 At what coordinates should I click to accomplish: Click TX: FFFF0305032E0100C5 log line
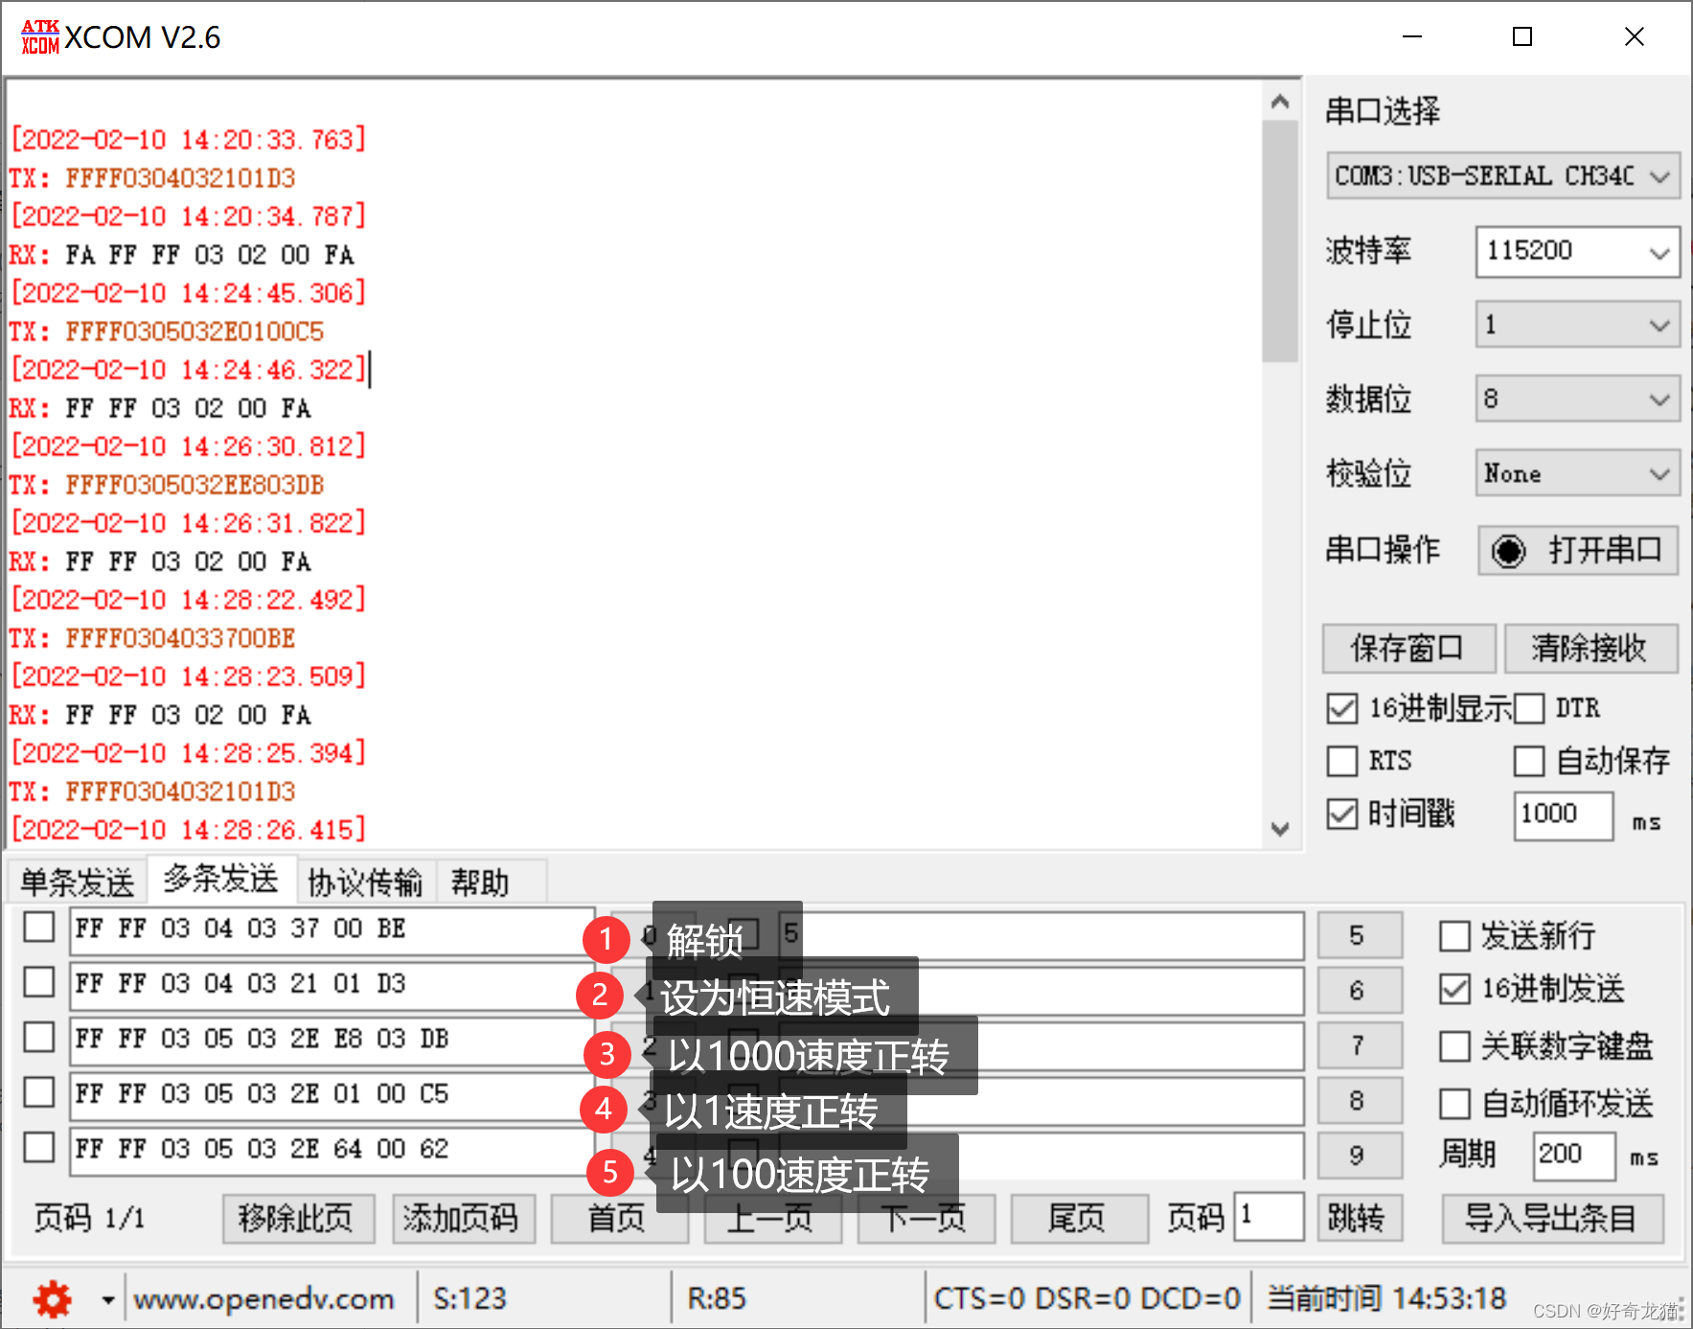click(x=167, y=332)
